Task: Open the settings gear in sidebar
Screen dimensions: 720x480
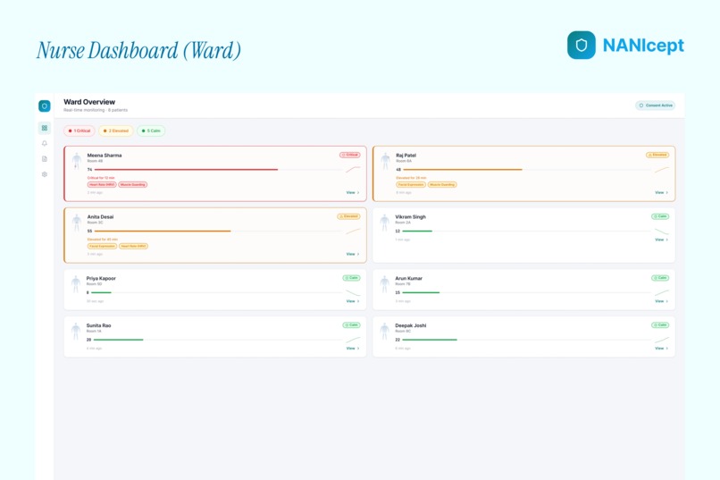Action: [x=45, y=174]
